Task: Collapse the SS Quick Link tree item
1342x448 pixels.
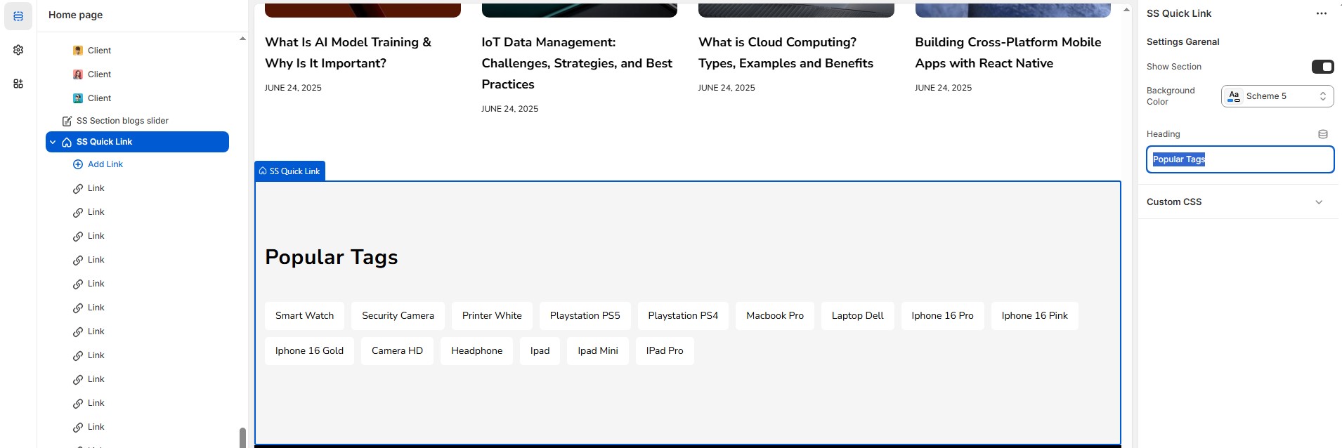Action: 53,142
